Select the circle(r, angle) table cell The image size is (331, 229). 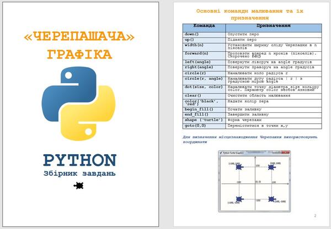[x=204, y=81]
